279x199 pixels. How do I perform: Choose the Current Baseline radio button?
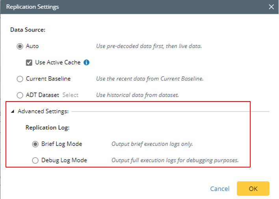point(20,79)
